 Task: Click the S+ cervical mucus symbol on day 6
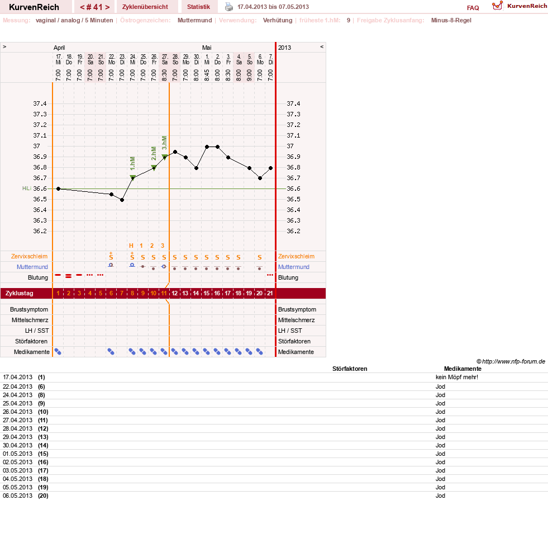(111, 256)
